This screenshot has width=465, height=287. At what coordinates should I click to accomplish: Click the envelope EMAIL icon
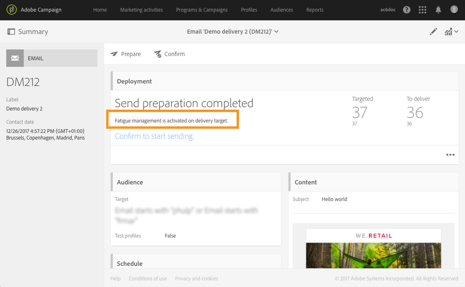coord(15,58)
